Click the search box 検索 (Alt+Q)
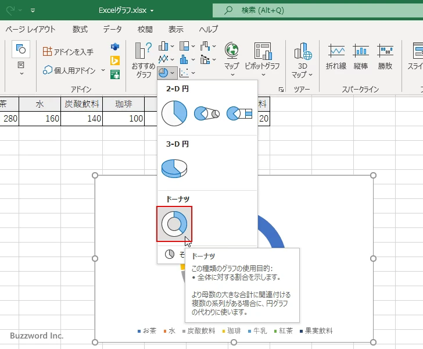The width and height of the screenshot is (423, 349). (x=318, y=10)
